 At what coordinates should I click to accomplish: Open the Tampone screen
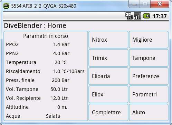[149, 58]
